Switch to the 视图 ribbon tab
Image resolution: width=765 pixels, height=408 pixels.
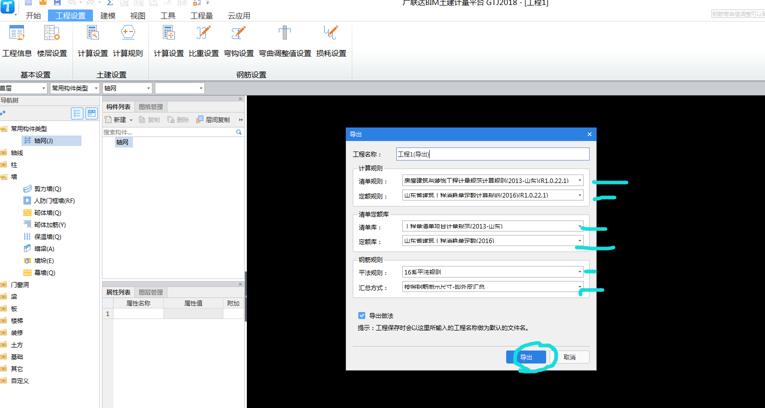coord(138,15)
